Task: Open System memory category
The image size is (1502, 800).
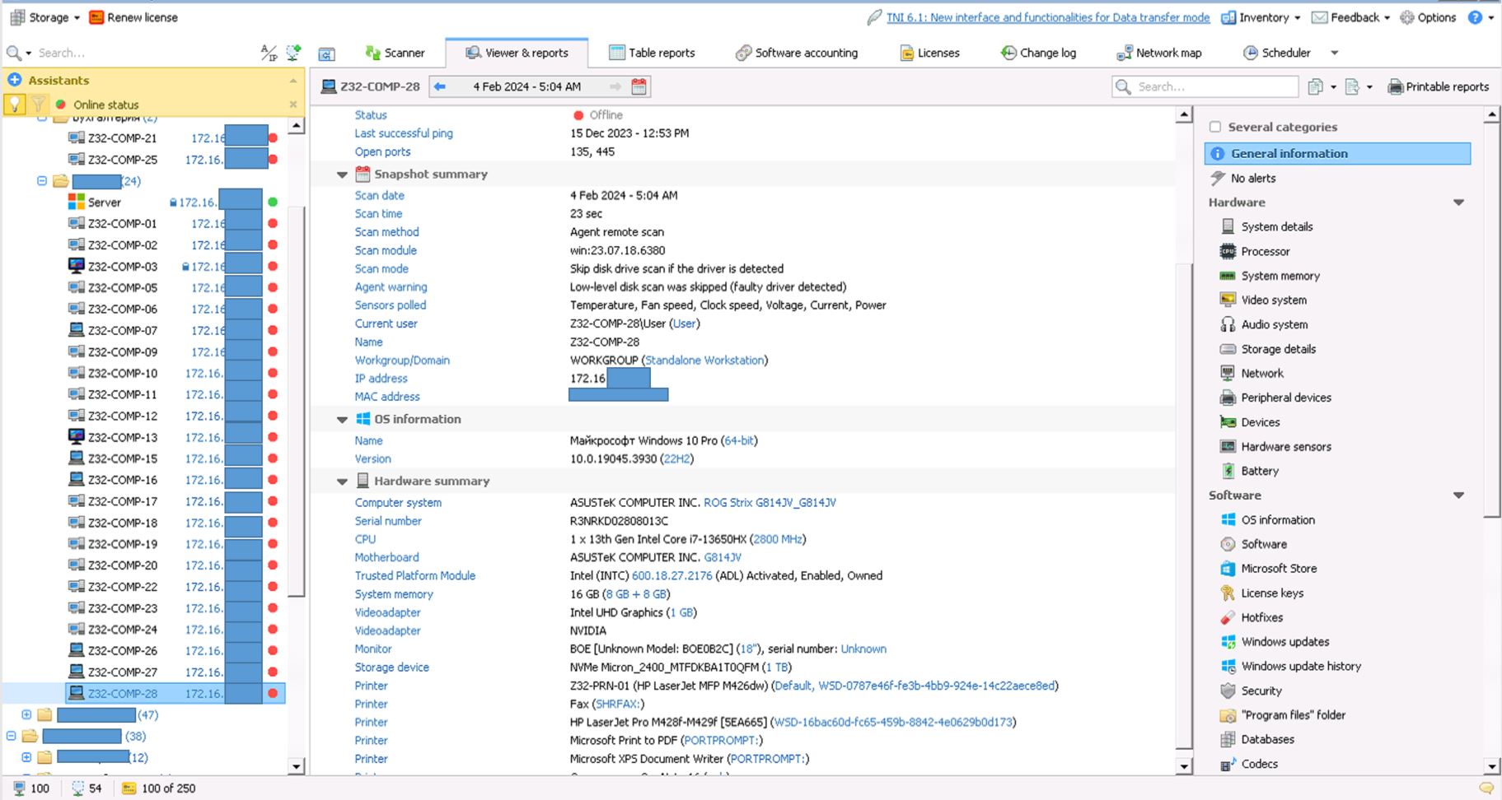Action: 1270,277
